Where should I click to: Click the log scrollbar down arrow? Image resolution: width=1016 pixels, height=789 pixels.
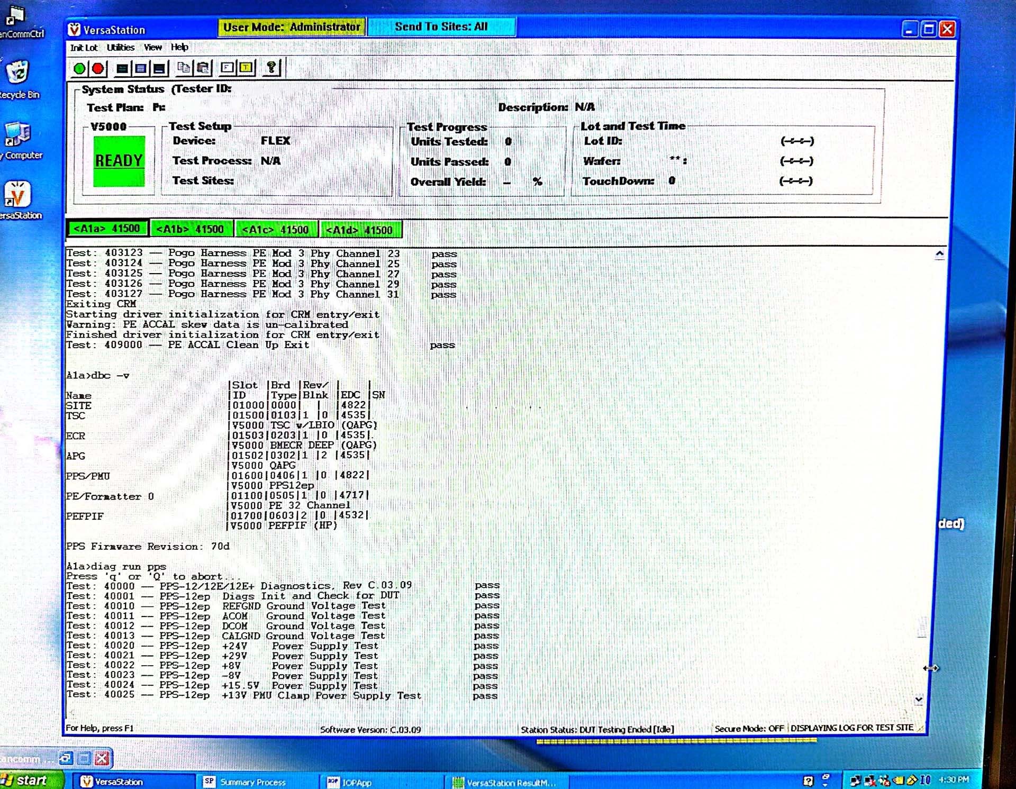pyautogui.click(x=919, y=700)
